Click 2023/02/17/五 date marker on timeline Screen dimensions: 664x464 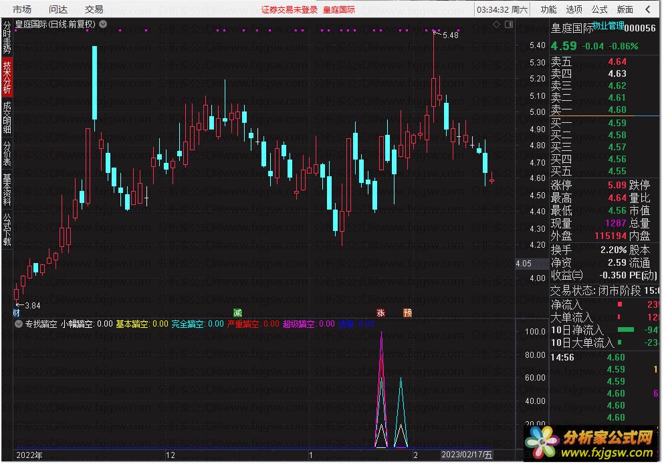coord(467,455)
